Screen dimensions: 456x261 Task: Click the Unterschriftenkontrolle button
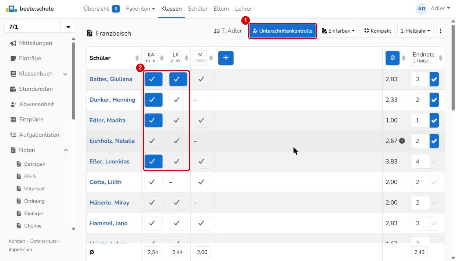coord(282,31)
